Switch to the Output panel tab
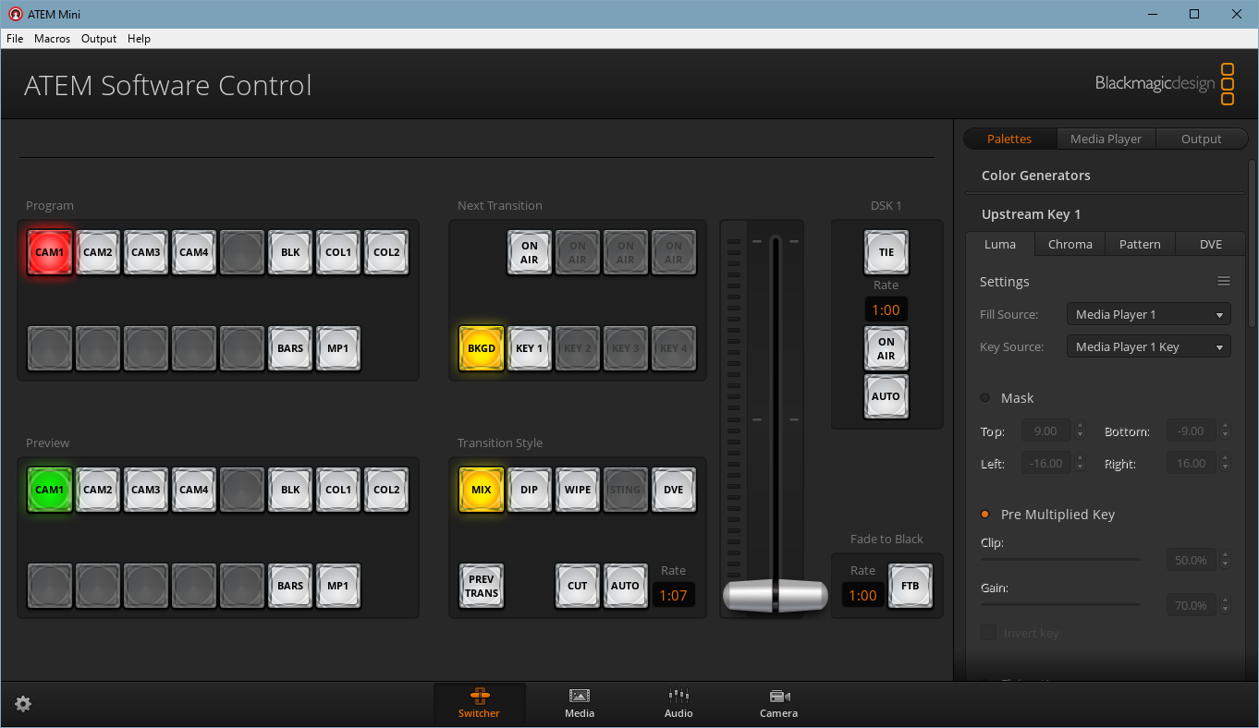 tap(1201, 139)
